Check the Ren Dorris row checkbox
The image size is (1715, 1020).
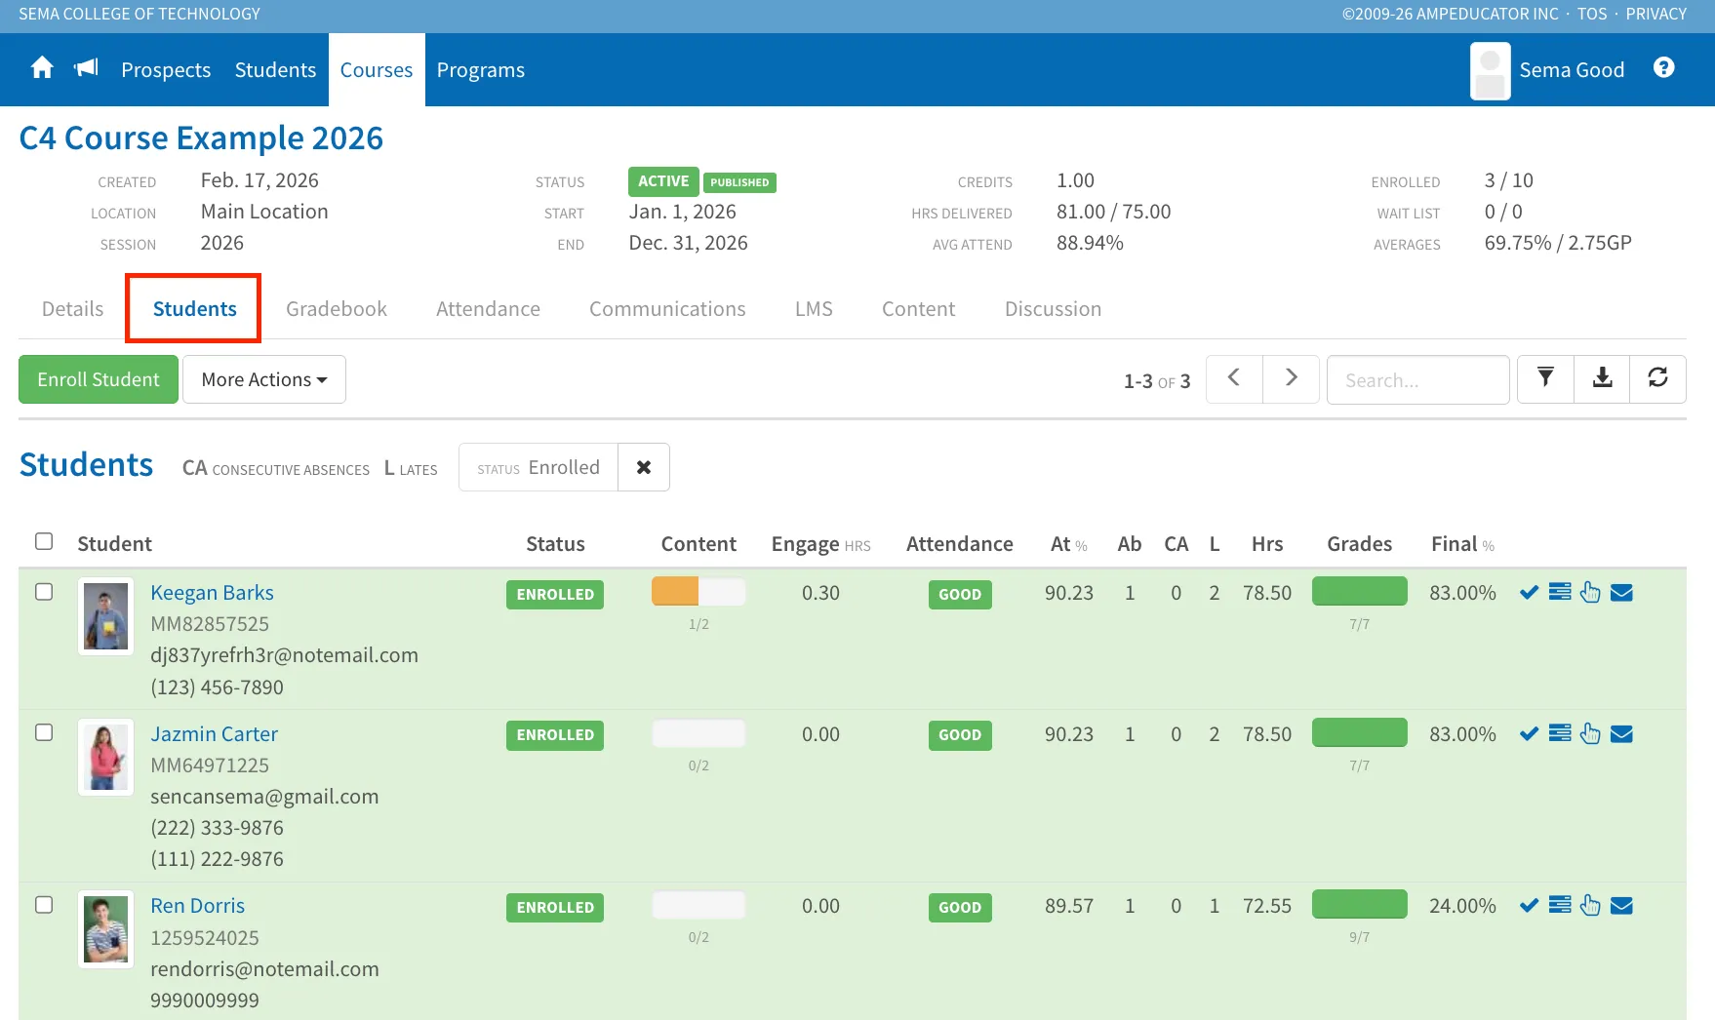(44, 905)
